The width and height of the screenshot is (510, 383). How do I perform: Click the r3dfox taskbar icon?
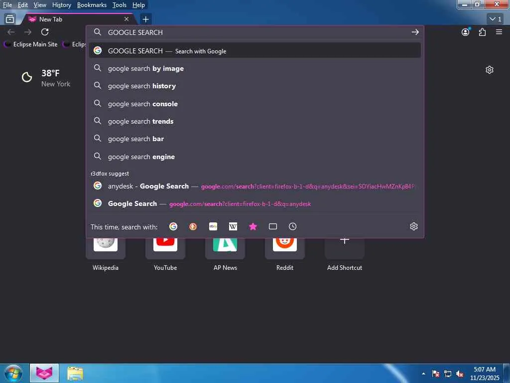tap(44, 373)
